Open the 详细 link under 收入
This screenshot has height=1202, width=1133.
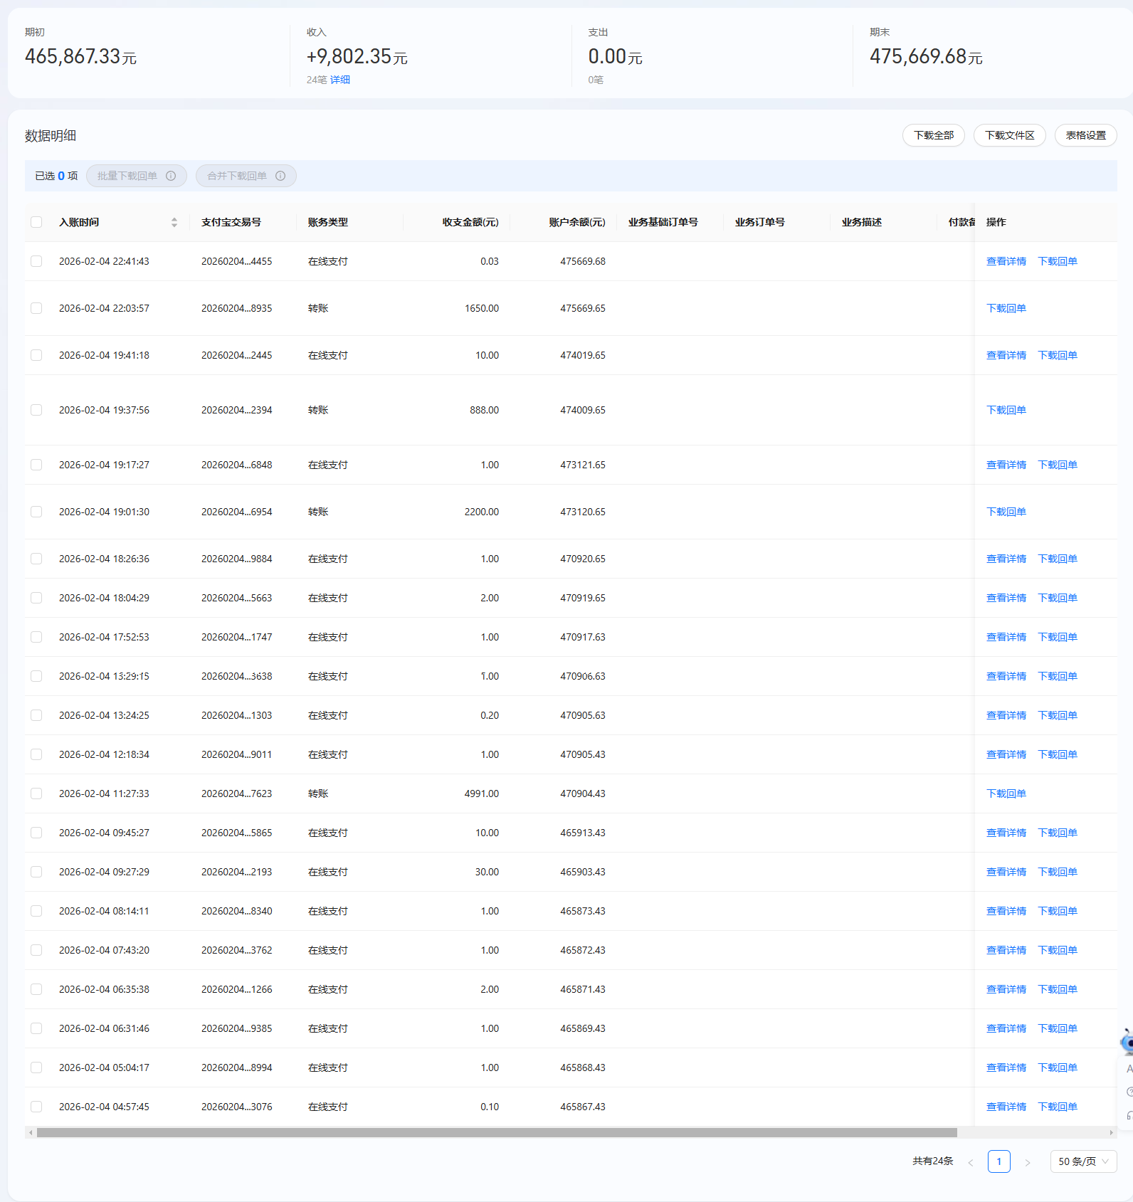pyautogui.click(x=340, y=80)
